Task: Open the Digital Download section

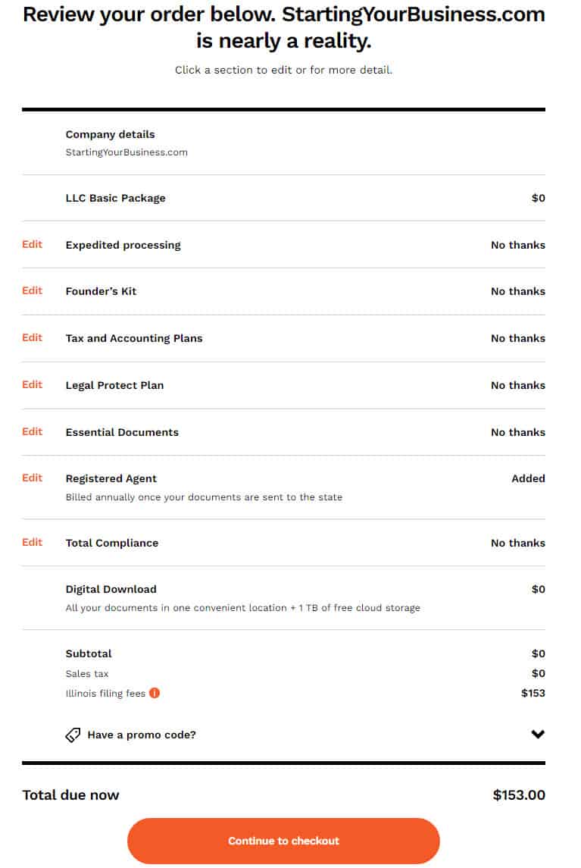Action: click(x=111, y=589)
